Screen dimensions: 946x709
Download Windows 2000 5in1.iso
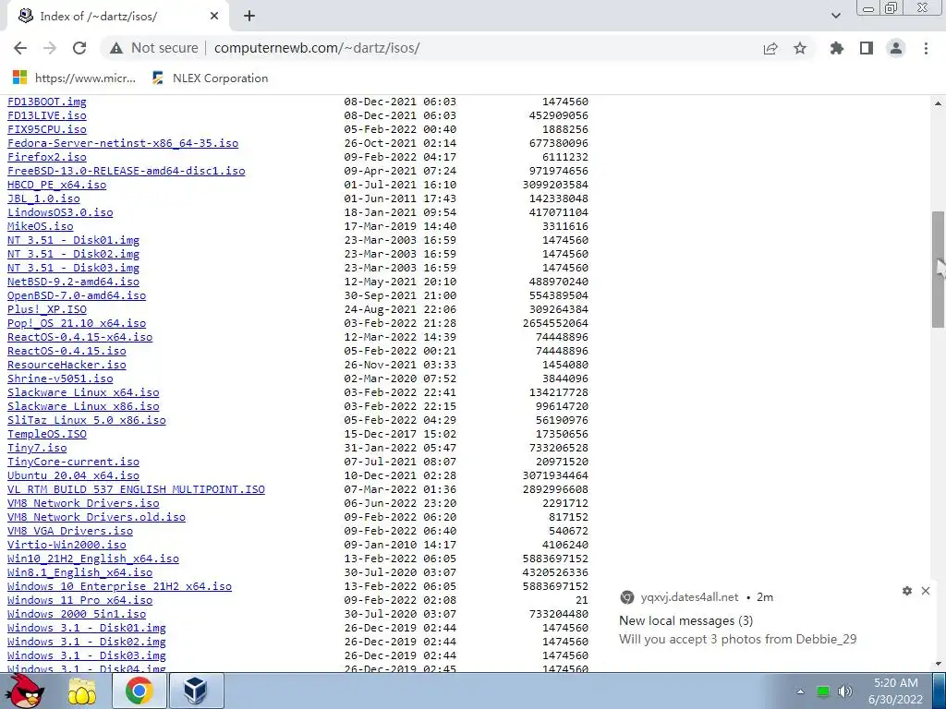coord(77,614)
